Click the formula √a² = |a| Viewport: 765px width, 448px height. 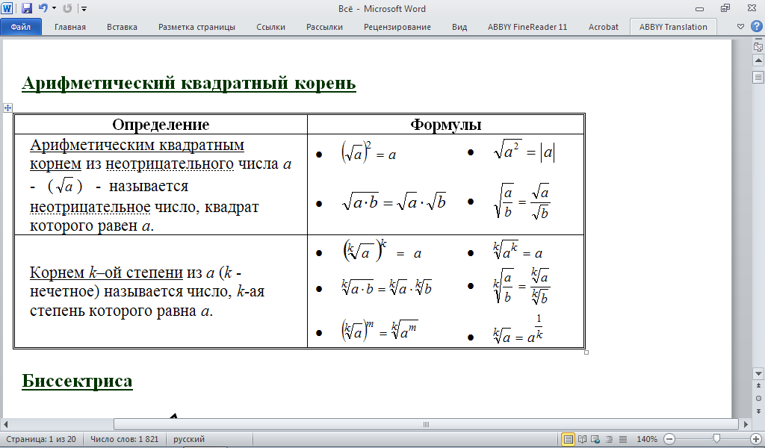point(524,152)
